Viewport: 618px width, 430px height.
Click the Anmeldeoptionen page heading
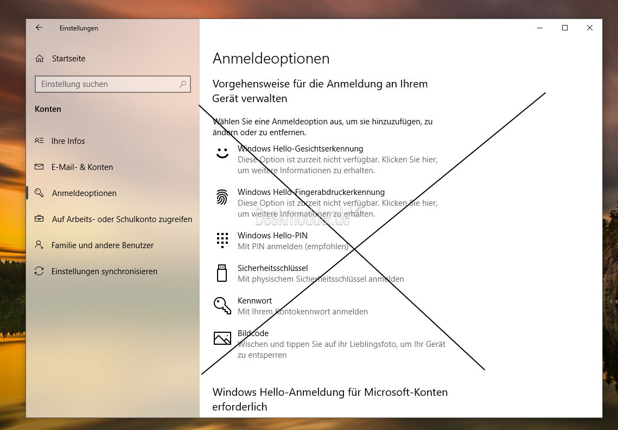pos(271,59)
